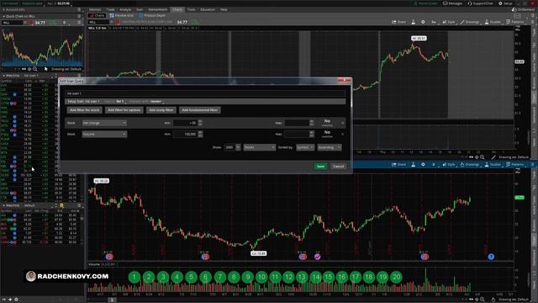Open Patterns menu on upper chart

pyautogui.click(x=515, y=22)
